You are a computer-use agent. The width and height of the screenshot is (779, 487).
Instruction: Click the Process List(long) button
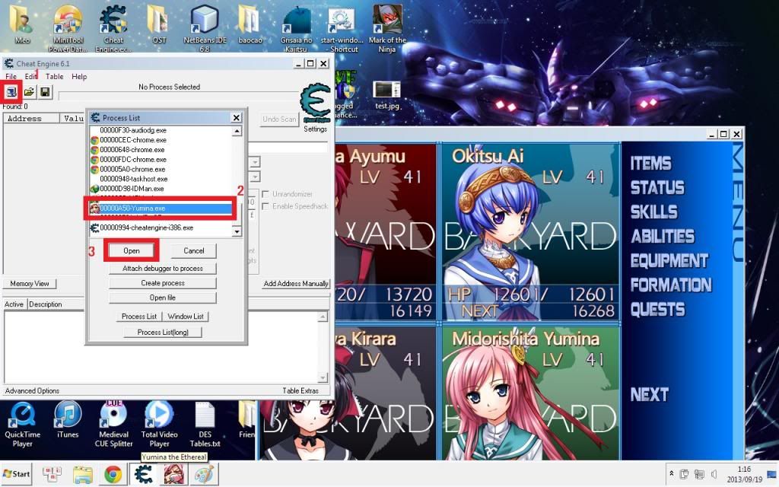tap(163, 333)
